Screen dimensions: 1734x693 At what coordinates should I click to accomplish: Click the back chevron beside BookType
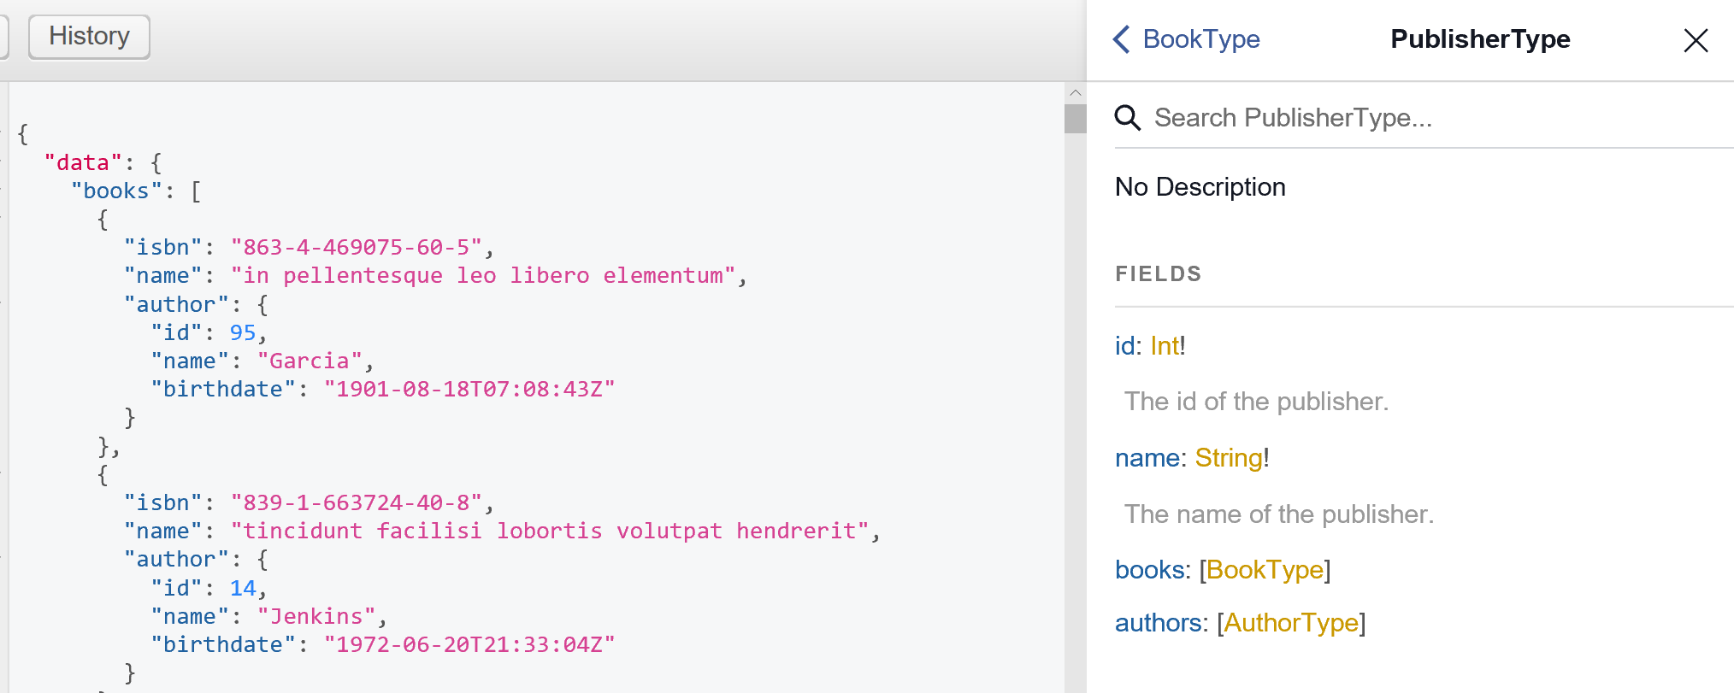[x=1121, y=39]
